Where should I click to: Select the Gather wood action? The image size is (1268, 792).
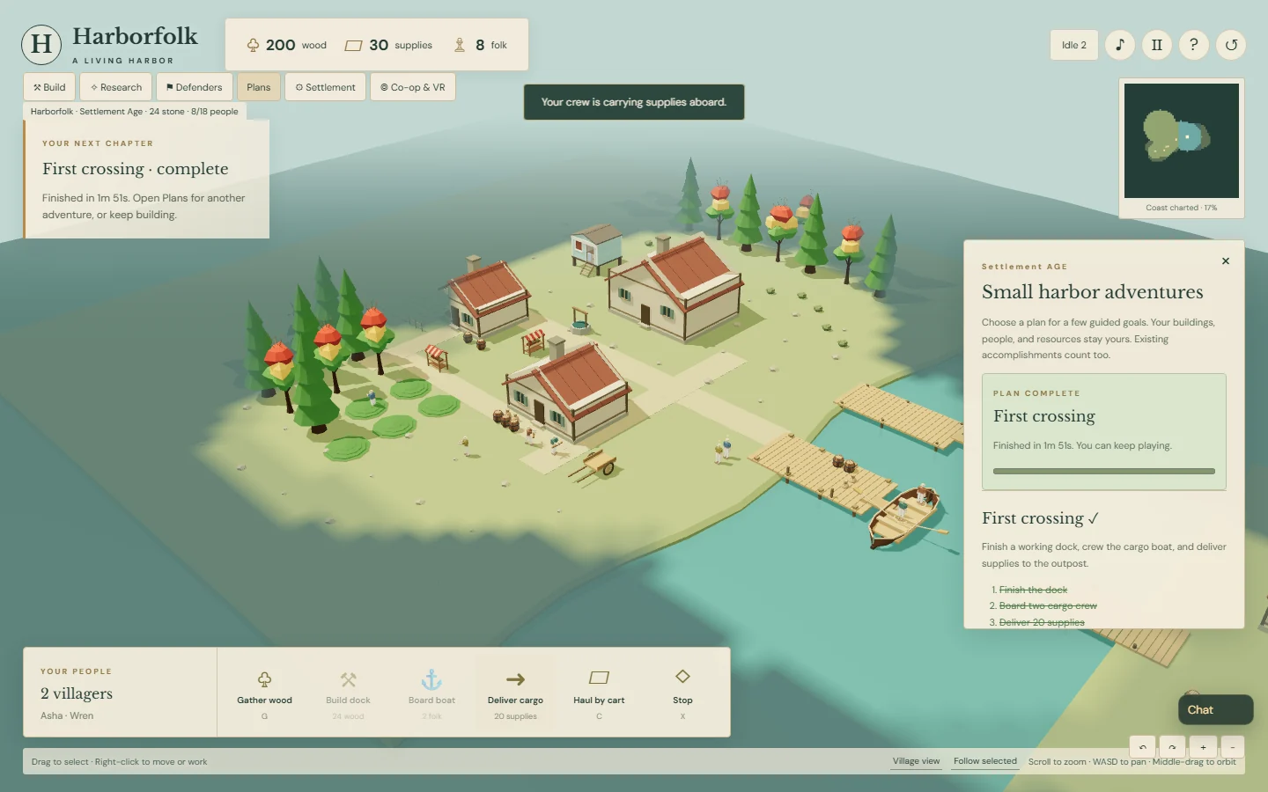point(264,693)
